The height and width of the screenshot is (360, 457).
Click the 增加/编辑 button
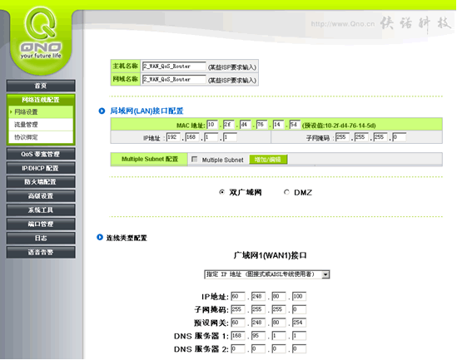click(268, 160)
